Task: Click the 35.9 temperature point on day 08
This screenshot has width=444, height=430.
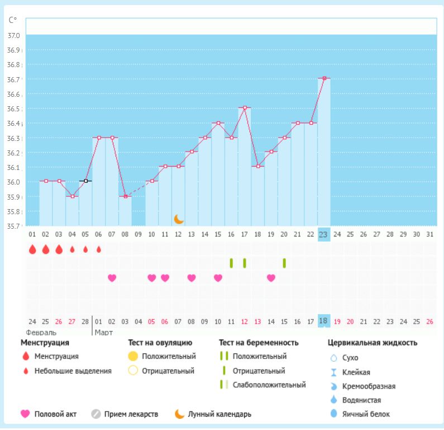Action: click(x=126, y=196)
